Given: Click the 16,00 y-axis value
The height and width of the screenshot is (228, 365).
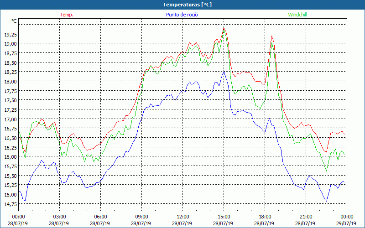Looking at the screenshot, I should (10, 157).
